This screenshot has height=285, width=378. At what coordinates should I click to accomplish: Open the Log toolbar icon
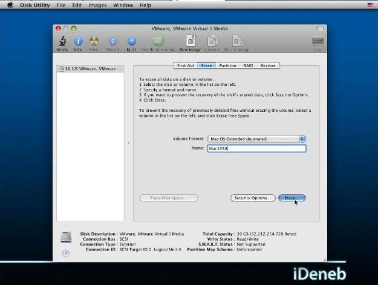tap(318, 44)
